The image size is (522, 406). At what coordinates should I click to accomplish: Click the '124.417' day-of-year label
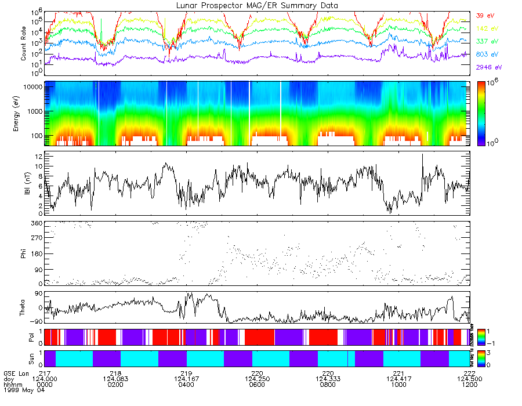point(399,379)
